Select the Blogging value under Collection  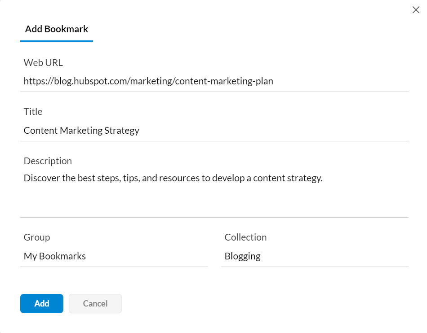[242, 256]
